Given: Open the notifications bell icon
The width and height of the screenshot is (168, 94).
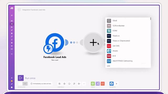Looking at the screenshot, I should 12,78.
